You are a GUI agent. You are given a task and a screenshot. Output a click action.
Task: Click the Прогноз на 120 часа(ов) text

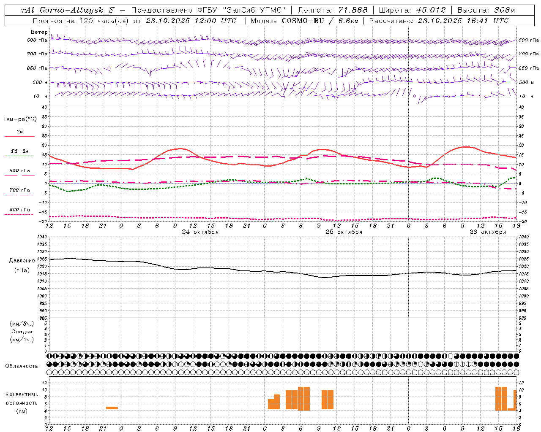pyautogui.click(x=81, y=21)
